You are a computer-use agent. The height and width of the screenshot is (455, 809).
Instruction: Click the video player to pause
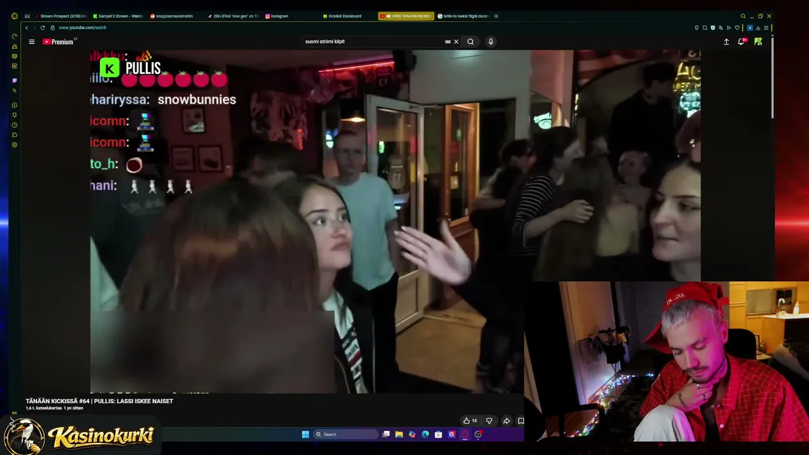[395, 221]
